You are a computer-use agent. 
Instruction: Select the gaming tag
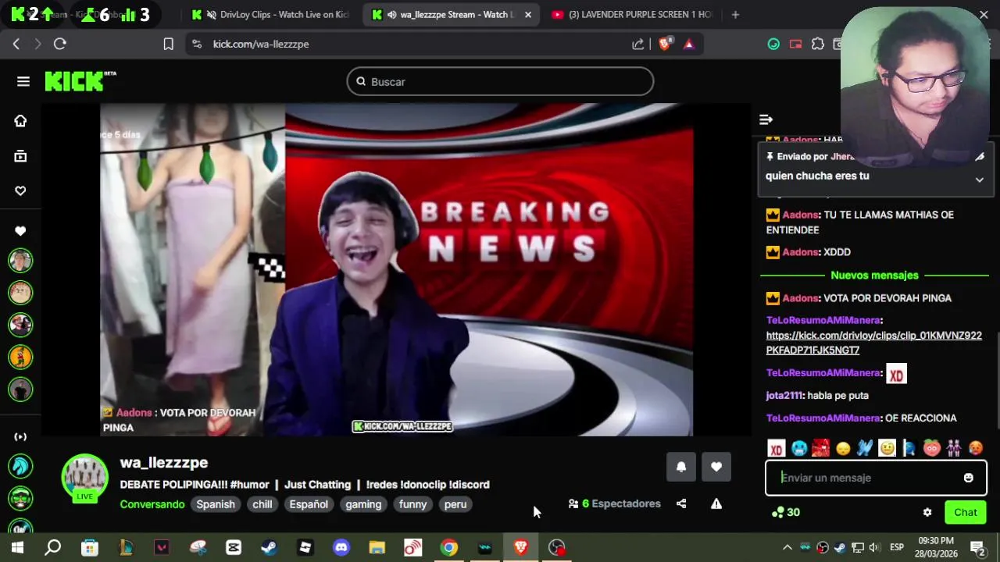[363, 504]
